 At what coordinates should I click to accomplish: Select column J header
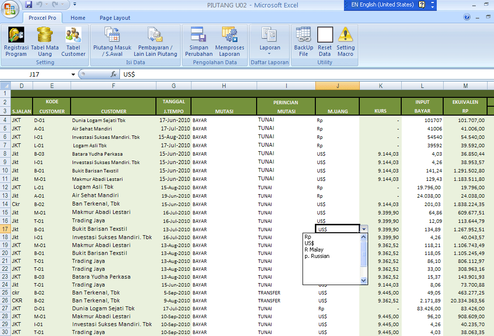(338, 86)
